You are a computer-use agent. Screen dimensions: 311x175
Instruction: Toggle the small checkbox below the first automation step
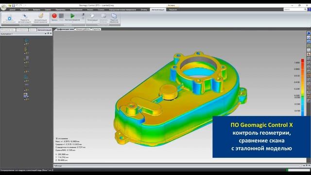click(x=25, y=44)
